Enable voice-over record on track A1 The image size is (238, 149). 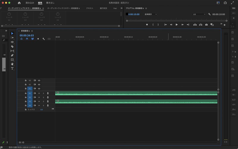point(48,93)
